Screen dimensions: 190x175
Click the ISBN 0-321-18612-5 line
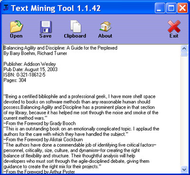pyautogui.click(x=25, y=74)
